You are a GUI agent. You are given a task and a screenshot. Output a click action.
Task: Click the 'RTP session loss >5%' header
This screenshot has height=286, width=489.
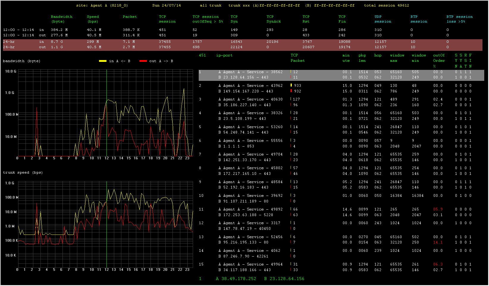(459, 19)
